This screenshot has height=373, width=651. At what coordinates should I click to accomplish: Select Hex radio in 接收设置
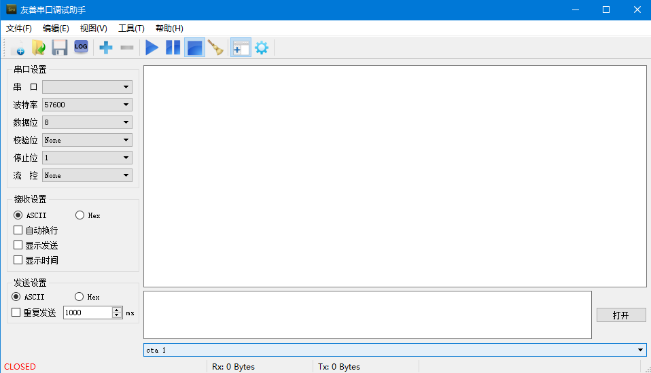(x=80, y=215)
